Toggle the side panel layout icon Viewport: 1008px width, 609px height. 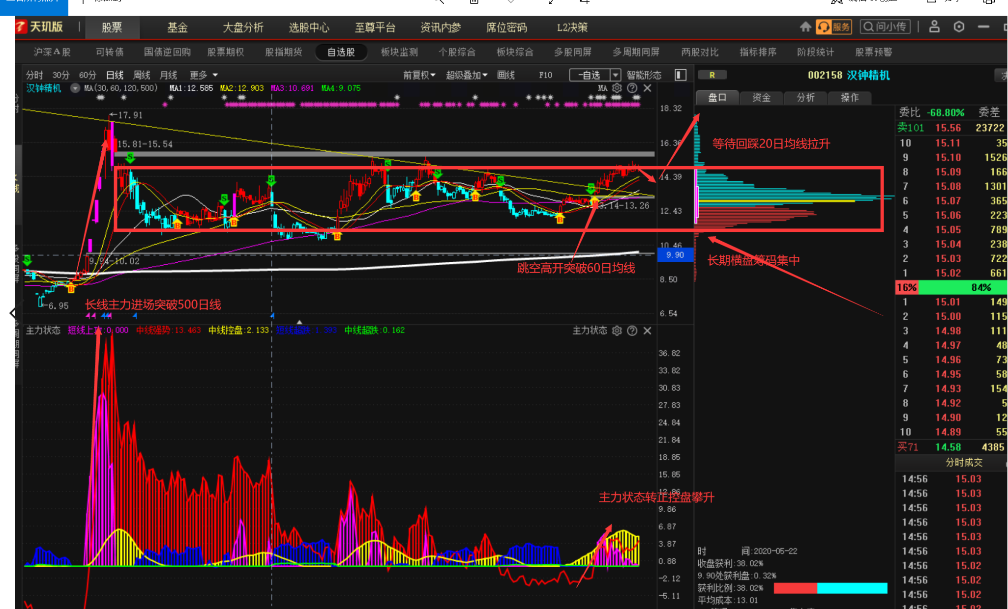click(x=681, y=75)
